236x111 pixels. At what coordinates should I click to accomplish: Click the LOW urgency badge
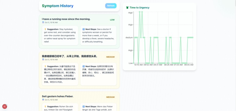coord(112,20)
